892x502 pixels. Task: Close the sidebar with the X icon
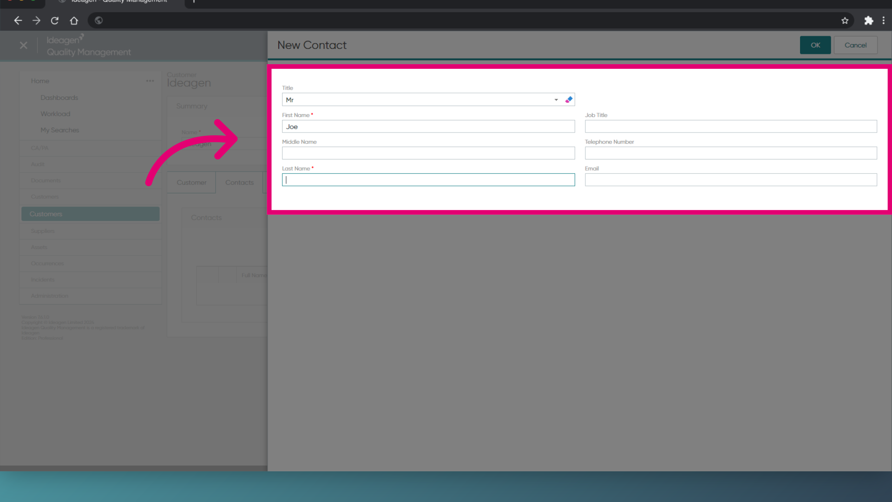pos(24,46)
